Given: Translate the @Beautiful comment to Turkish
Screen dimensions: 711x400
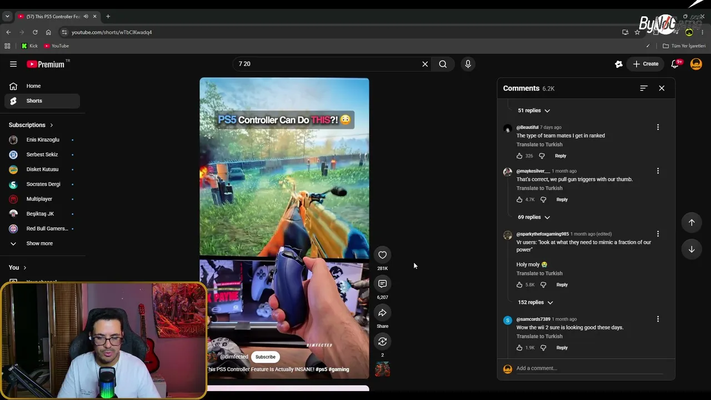Looking at the screenshot, I should [539, 144].
